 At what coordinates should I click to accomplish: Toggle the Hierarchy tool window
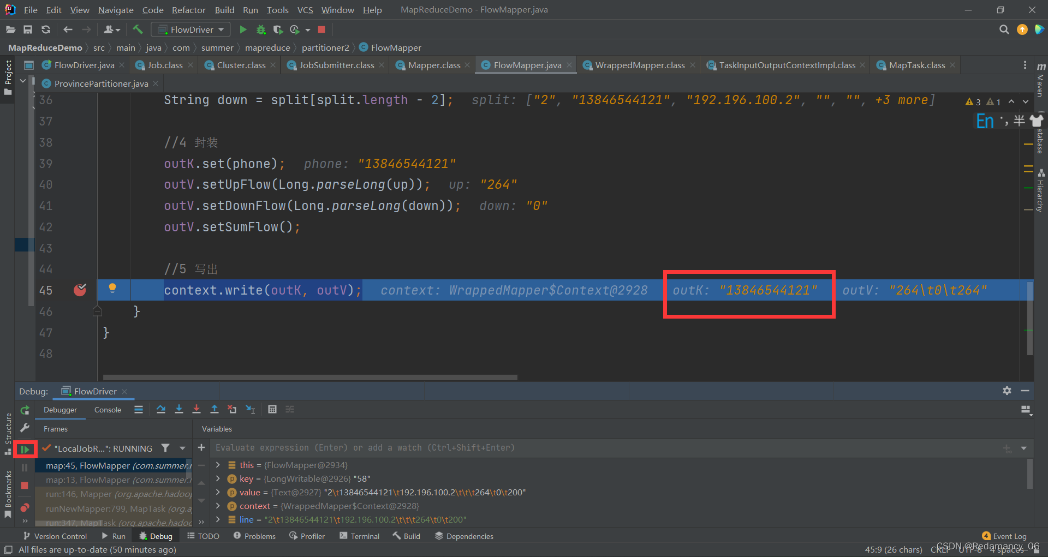(x=1041, y=191)
